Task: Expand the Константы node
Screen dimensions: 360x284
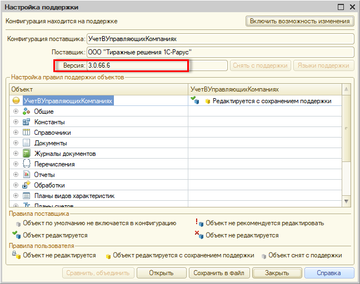Action: [x=16, y=121]
